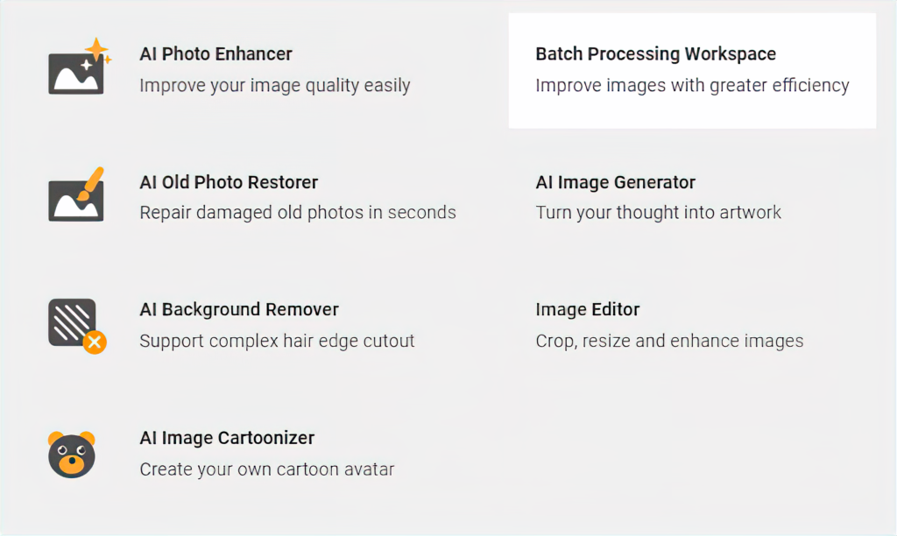Click 'Improve images with greater efficiency' text
Viewport: 897px width, 536px height.
pyautogui.click(x=692, y=85)
